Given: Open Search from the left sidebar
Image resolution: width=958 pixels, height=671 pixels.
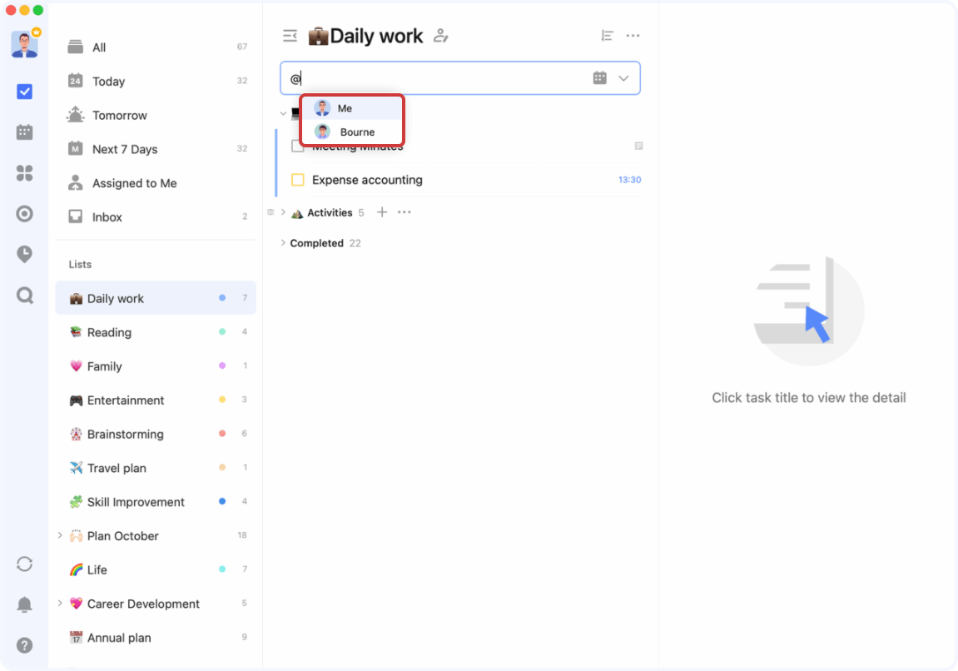Looking at the screenshot, I should [25, 296].
